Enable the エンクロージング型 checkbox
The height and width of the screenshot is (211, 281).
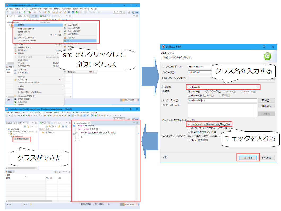click(163, 78)
